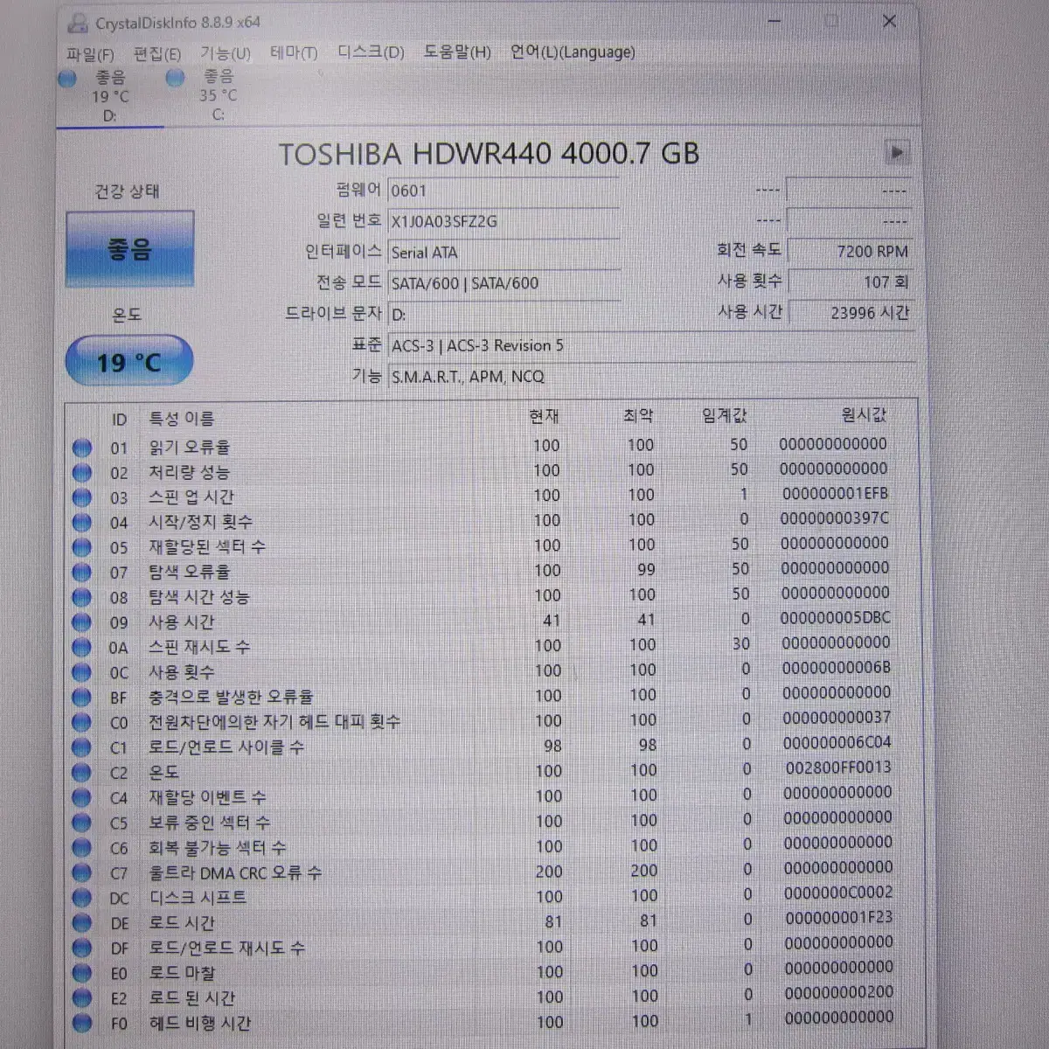This screenshot has width=1049, height=1049.
Task: Click the status circle for F0 헤드 비행 시간
Action: [82, 1023]
